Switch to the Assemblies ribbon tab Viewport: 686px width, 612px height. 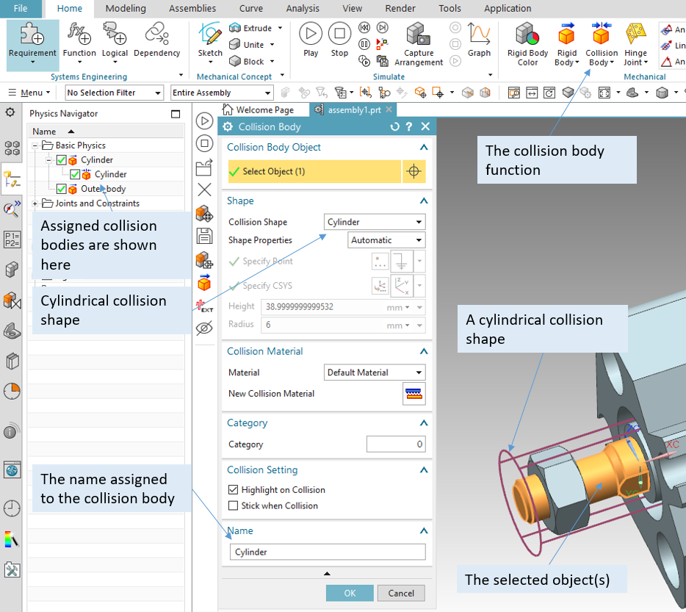pos(192,9)
